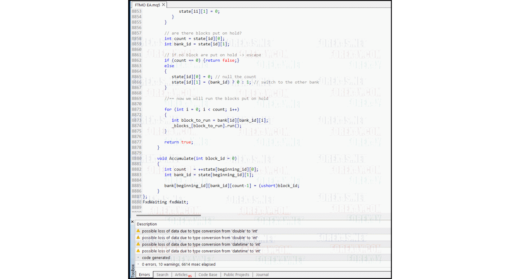Click the info icon beside the compile summary
Viewport: 520px width, 279px height.
point(139,264)
